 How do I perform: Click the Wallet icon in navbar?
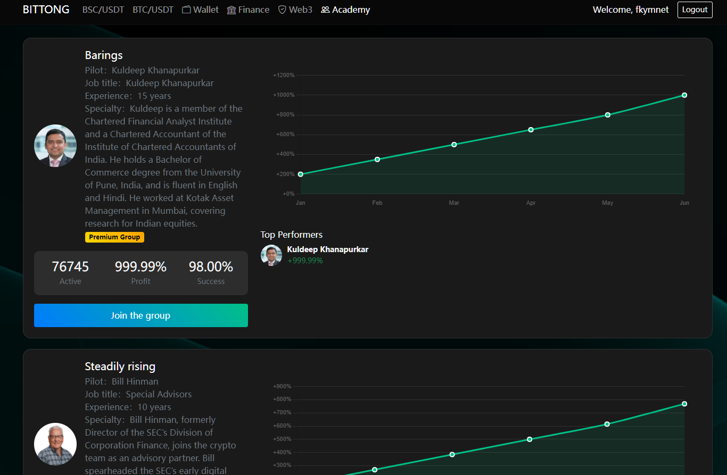click(x=186, y=10)
